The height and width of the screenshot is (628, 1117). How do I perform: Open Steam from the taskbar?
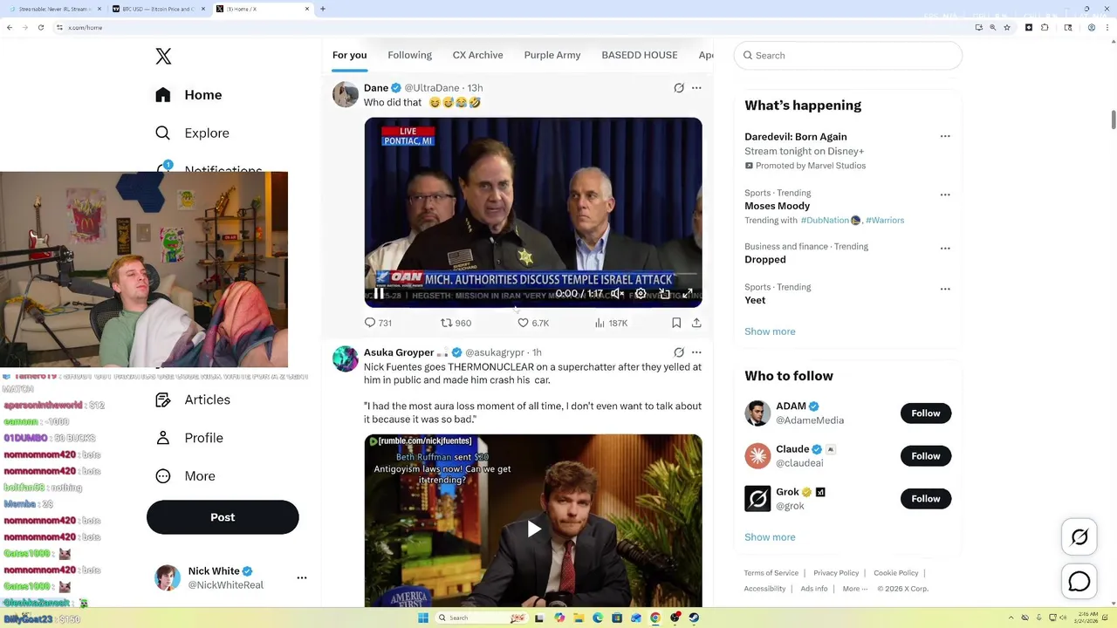click(x=694, y=618)
